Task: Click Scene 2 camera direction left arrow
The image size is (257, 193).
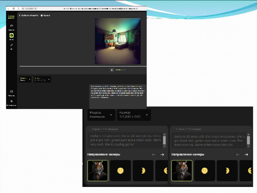Action: [x=238, y=154]
